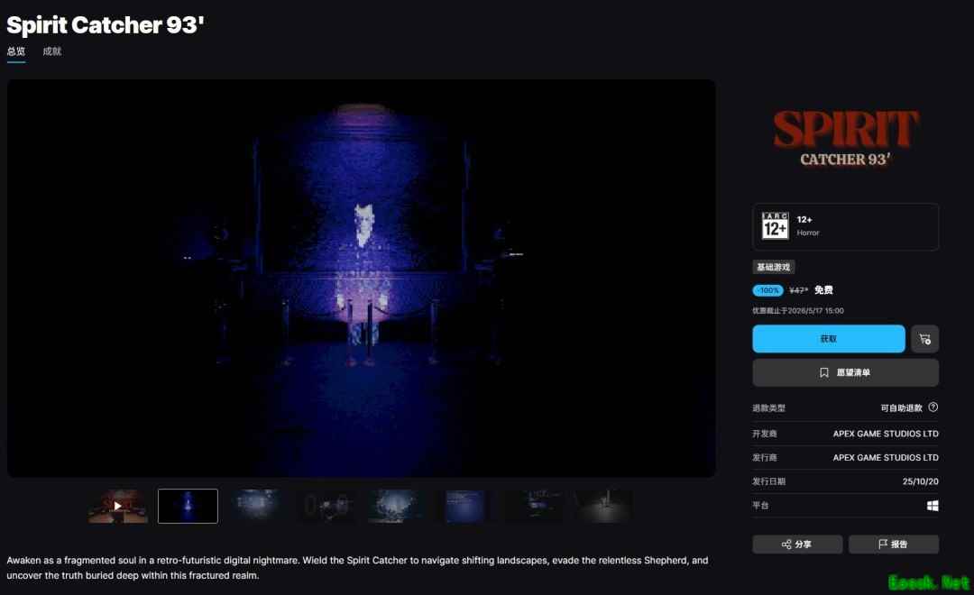Click the offer end date 2026/5/17 text

coord(797,310)
